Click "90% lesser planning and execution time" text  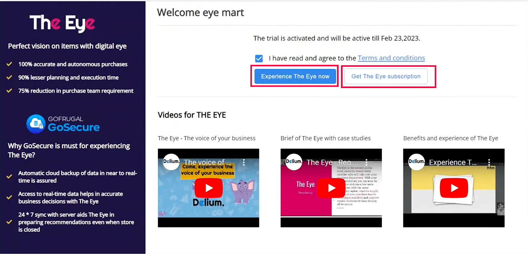(x=68, y=77)
